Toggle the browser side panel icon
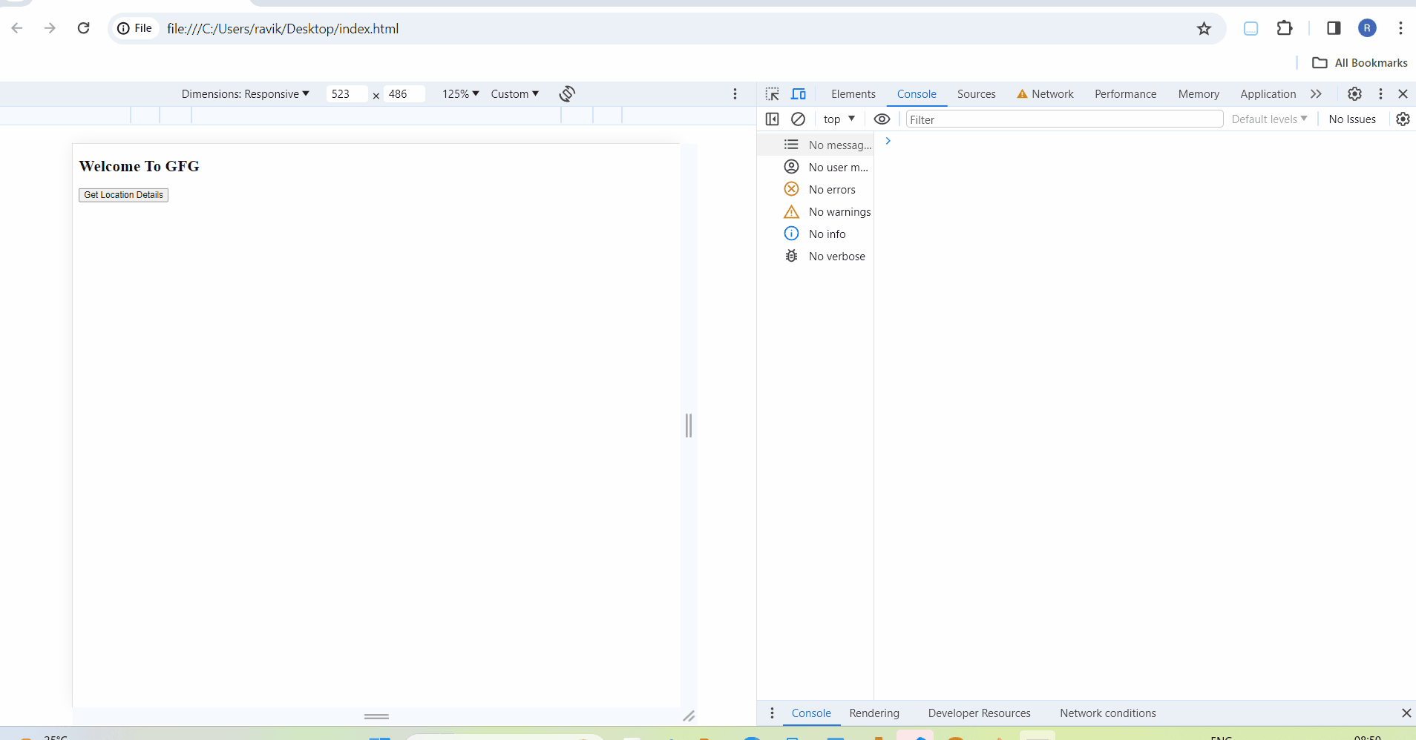 tap(1334, 28)
